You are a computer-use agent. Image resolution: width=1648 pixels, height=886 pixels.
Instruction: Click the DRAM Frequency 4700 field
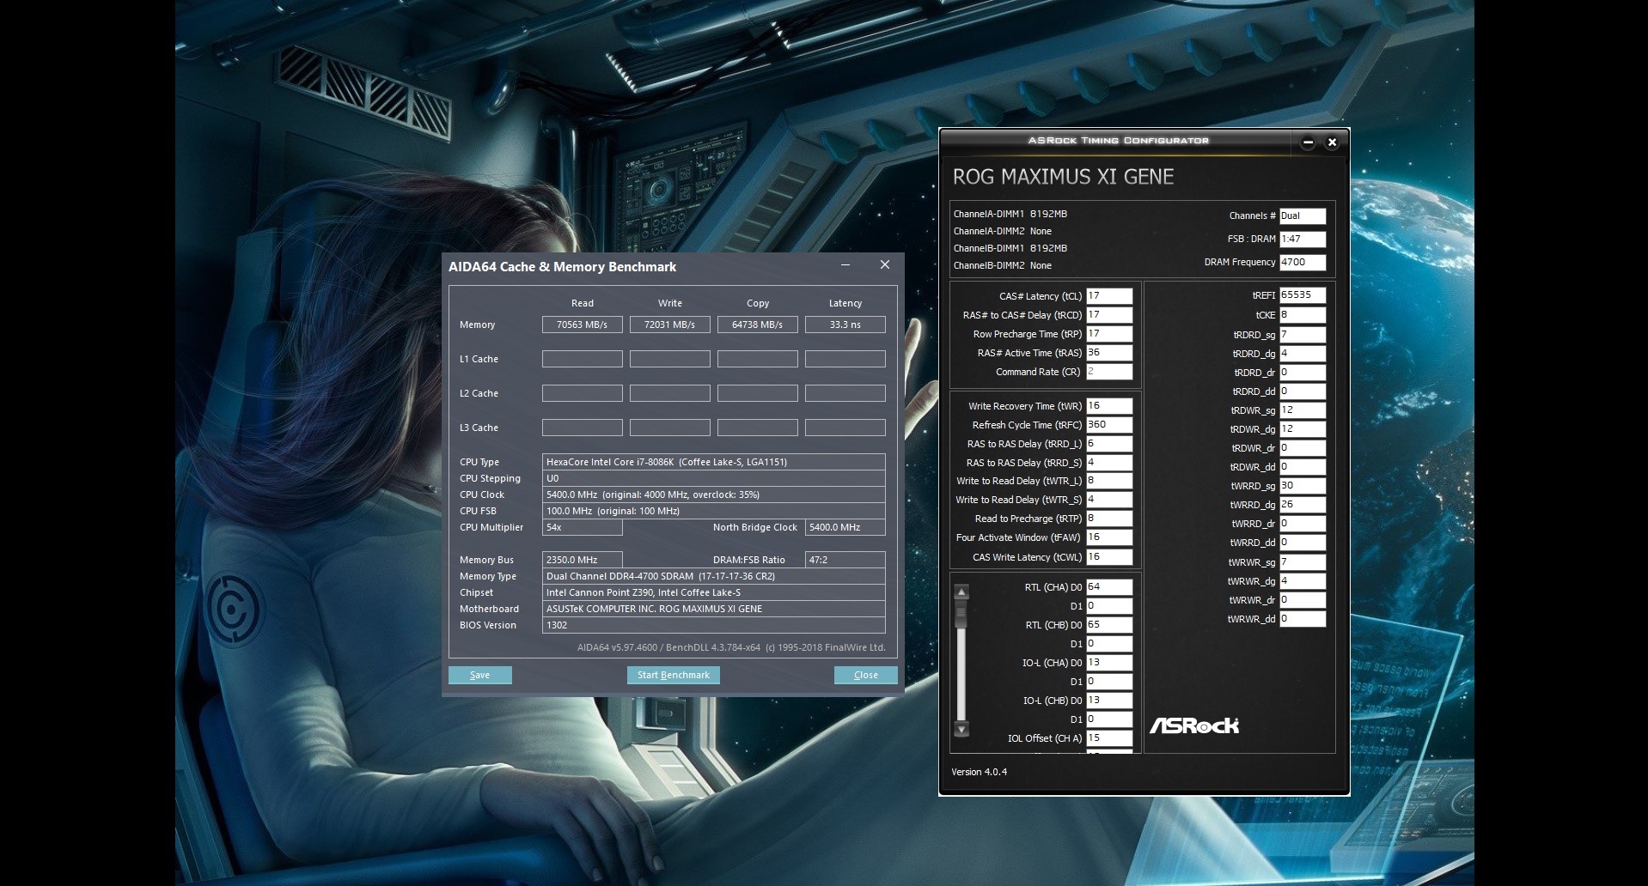(x=1303, y=262)
